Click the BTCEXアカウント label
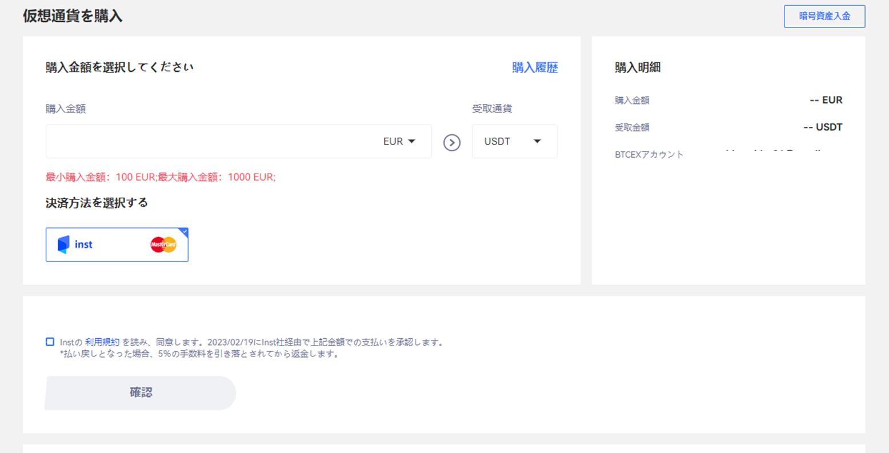Screen dimensions: 889x453 tap(649, 154)
